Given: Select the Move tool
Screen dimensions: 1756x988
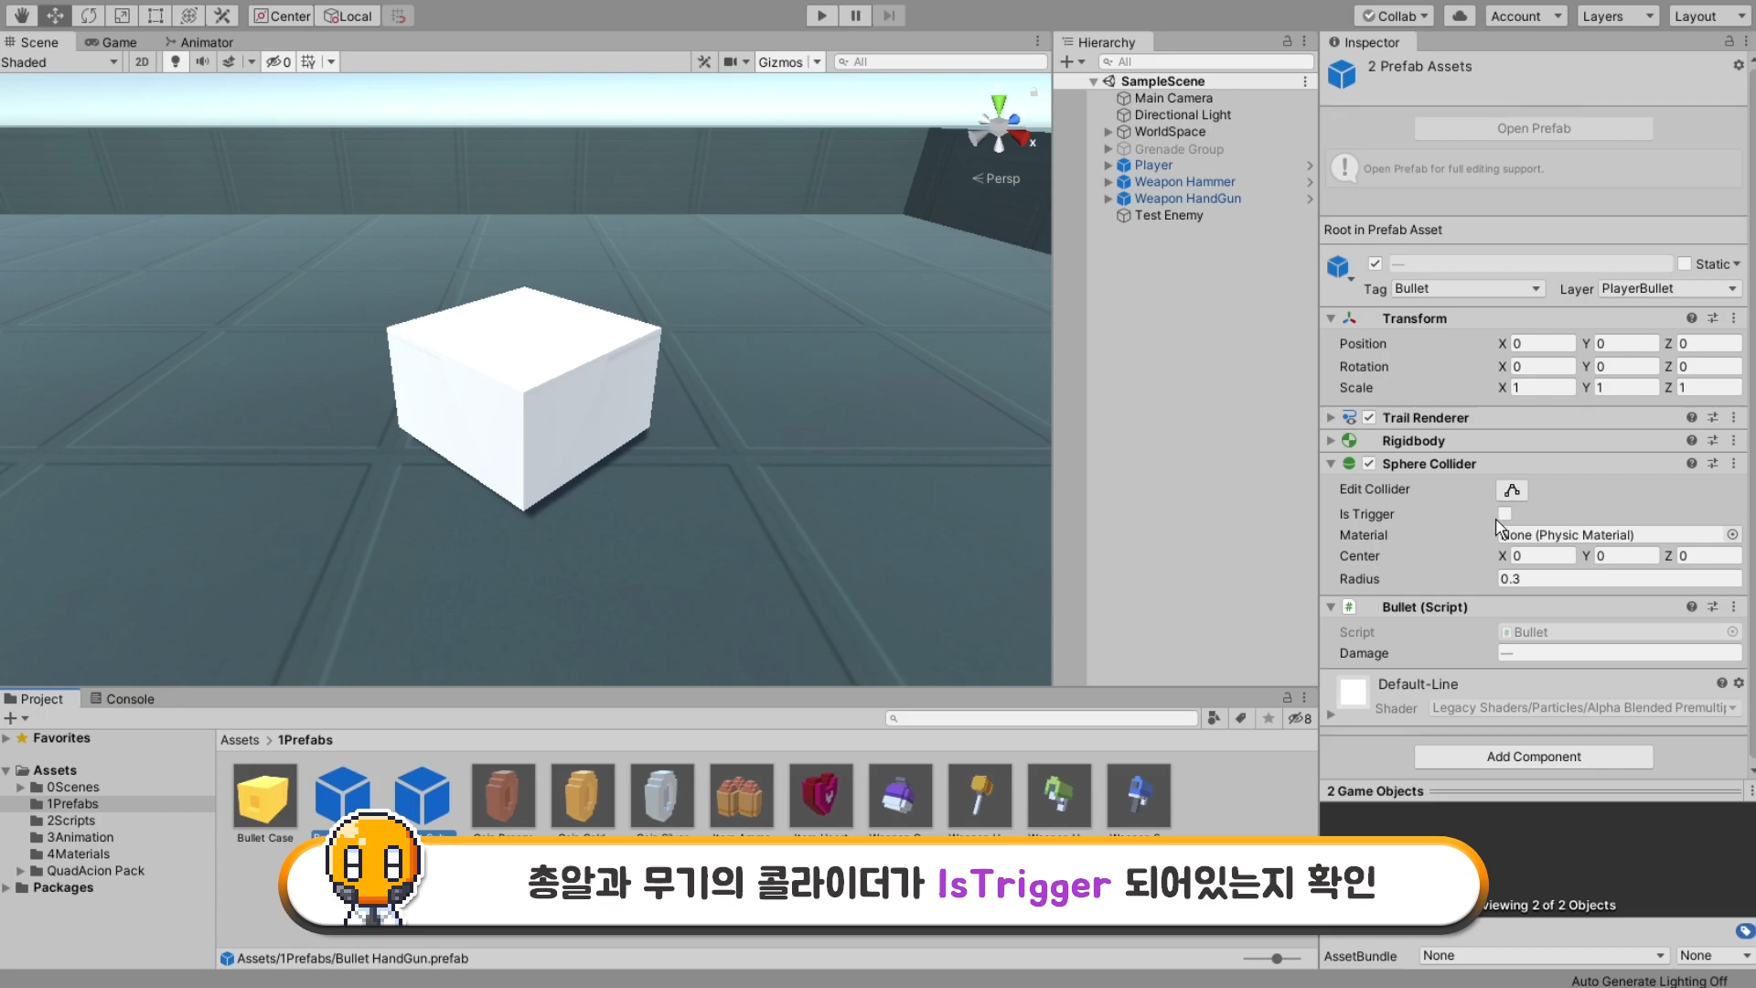Looking at the screenshot, I should [55, 16].
